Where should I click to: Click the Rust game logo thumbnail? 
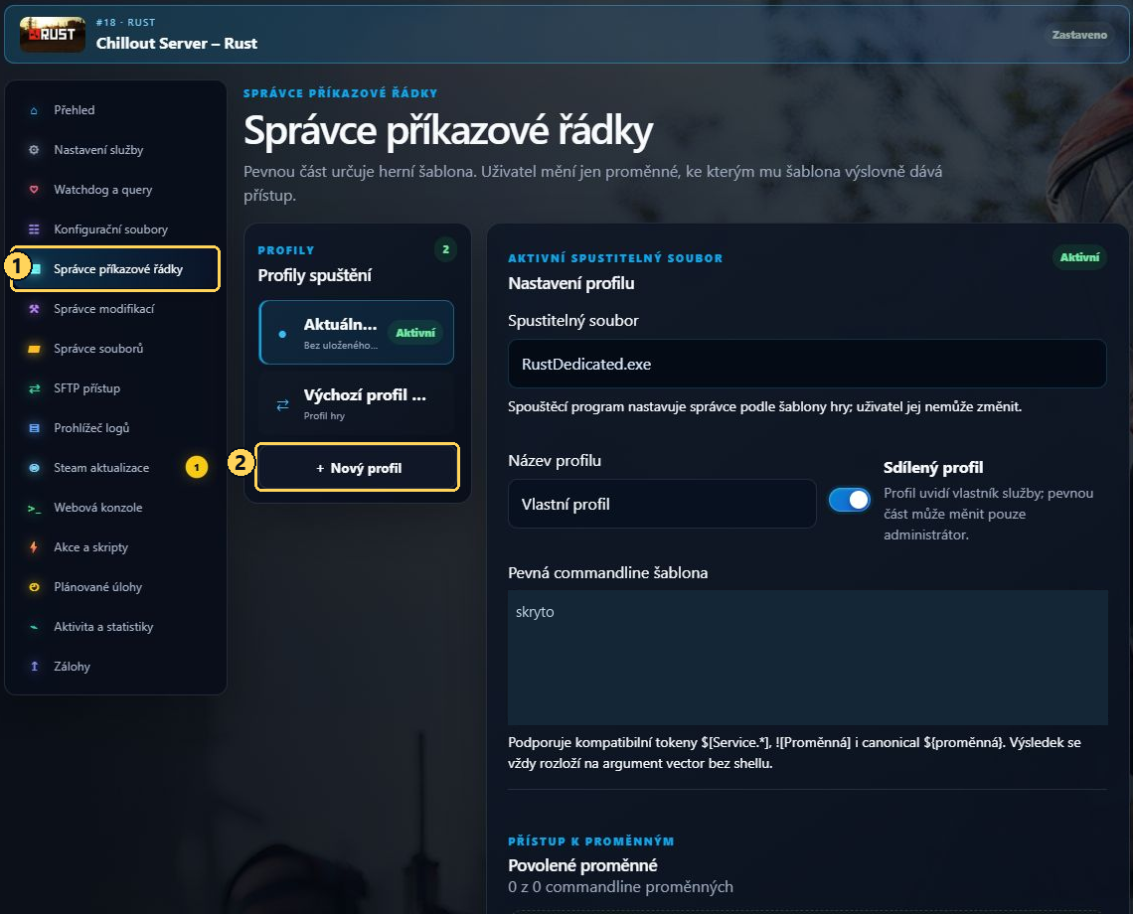(x=52, y=34)
